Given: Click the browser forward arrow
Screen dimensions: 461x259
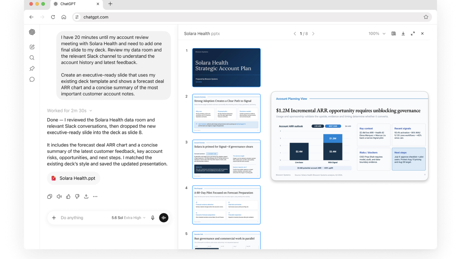Looking at the screenshot, I should (x=42, y=17).
